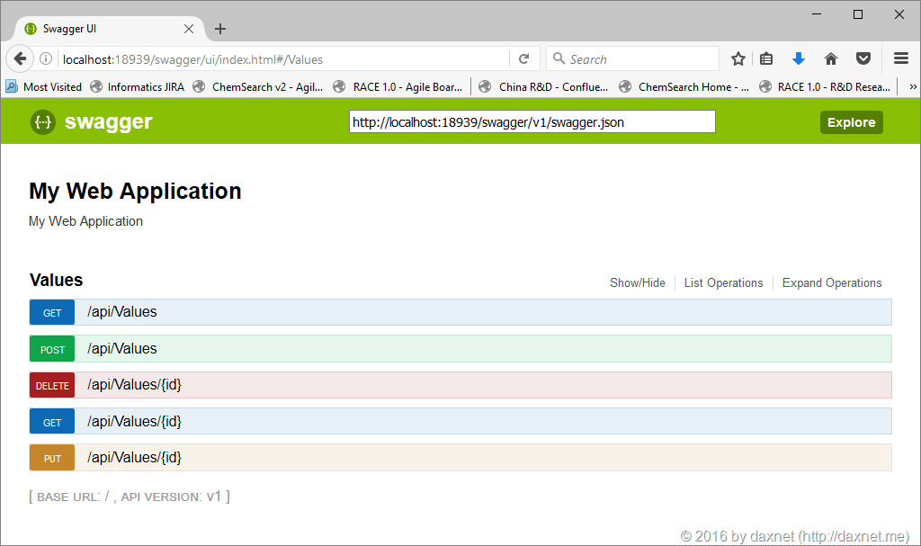This screenshot has width=921, height=546.
Task: Click the GET badge for /api/Values/{id}
Action: [x=52, y=422]
